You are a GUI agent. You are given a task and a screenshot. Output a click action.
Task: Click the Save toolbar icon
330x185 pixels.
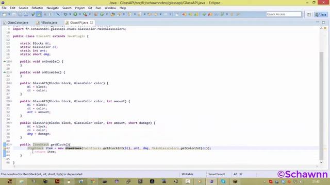(14, 14)
